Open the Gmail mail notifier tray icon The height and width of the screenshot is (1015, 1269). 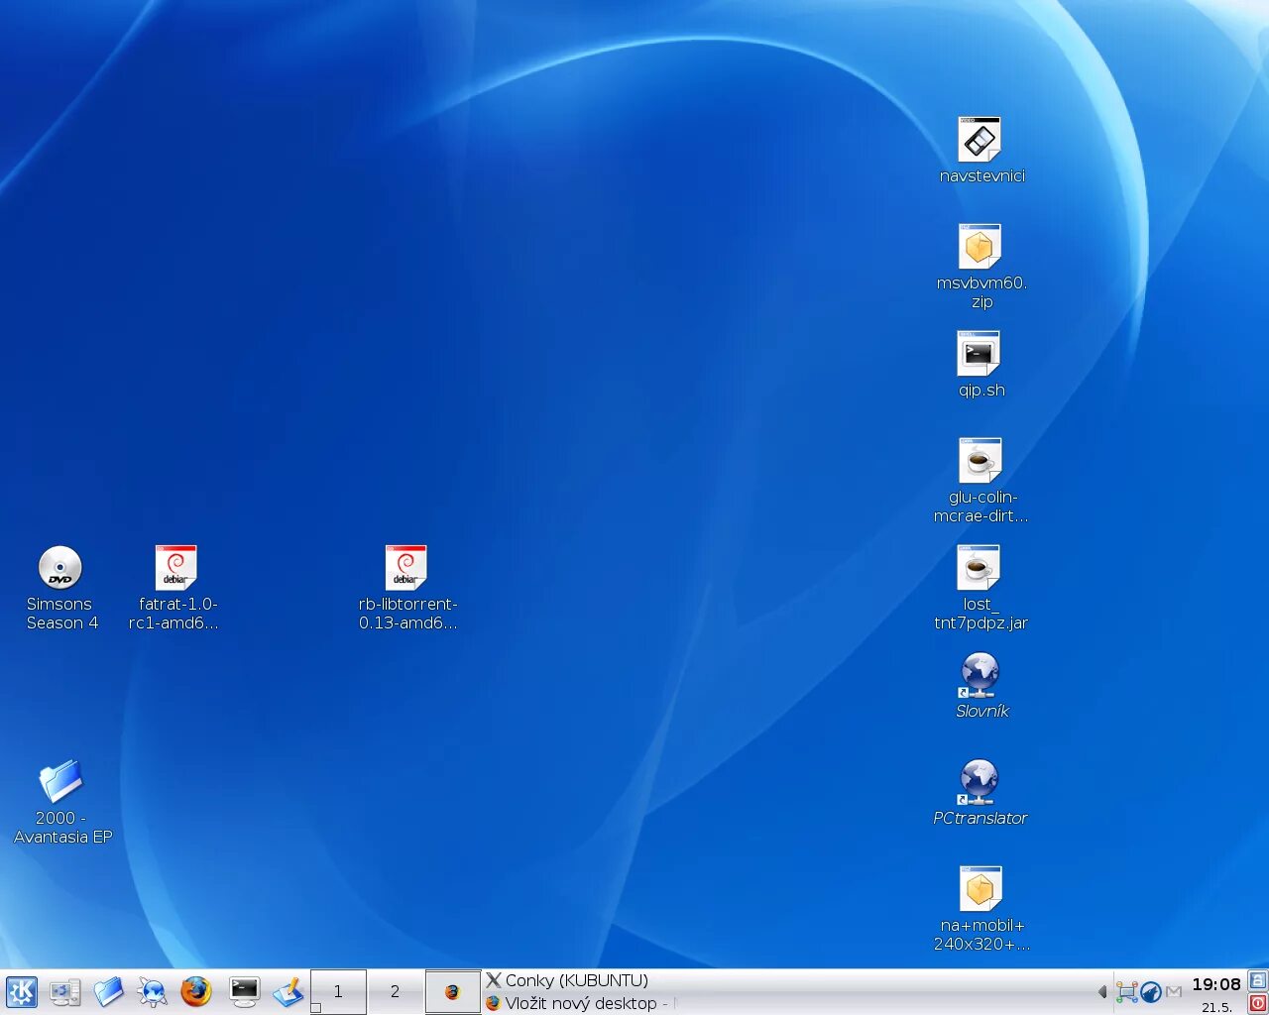click(x=1174, y=991)
